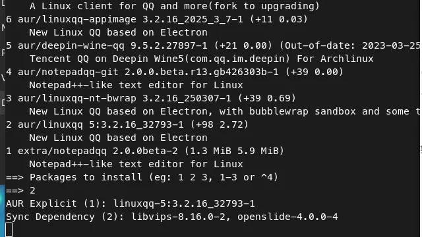Click the aur/notepadqq-git package entry
This screenshot has height=237, width=422.
pos(175,72)
